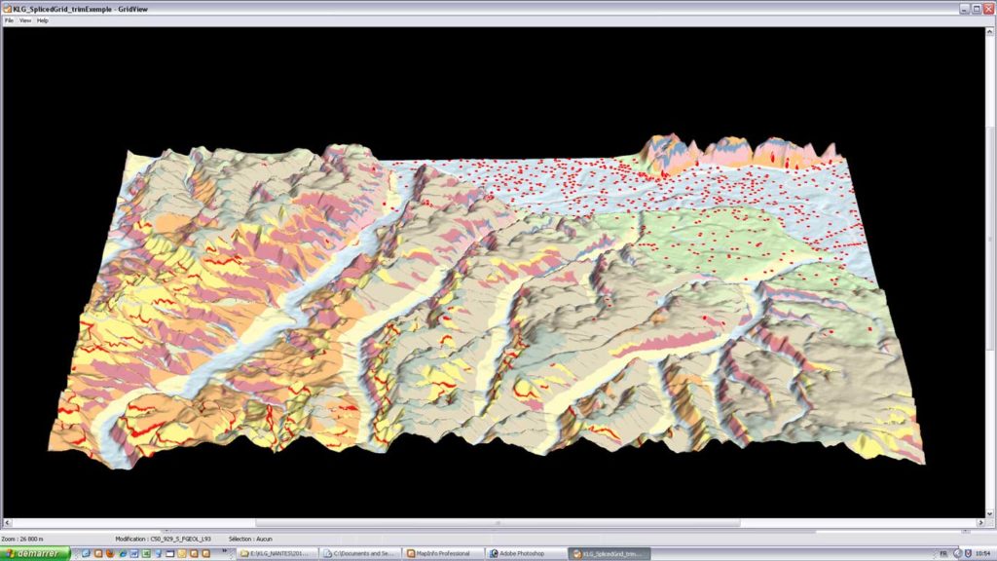
Task: Expand the Quick Launch overflow chevron
Action: coord(225,551)
